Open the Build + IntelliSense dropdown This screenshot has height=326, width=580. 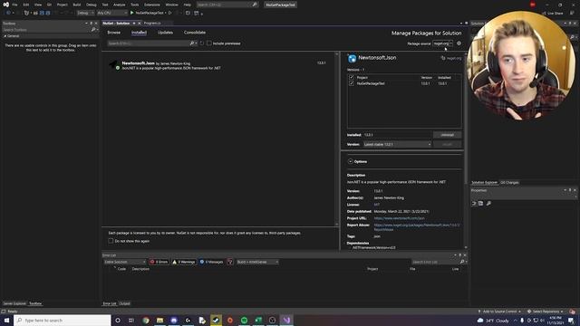tap(257, 262)
